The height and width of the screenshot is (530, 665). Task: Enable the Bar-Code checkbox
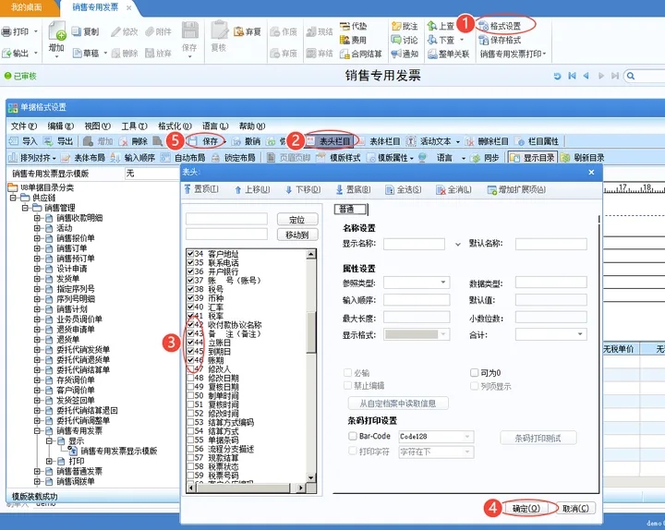pyautogui.click(x=353, y=436)
